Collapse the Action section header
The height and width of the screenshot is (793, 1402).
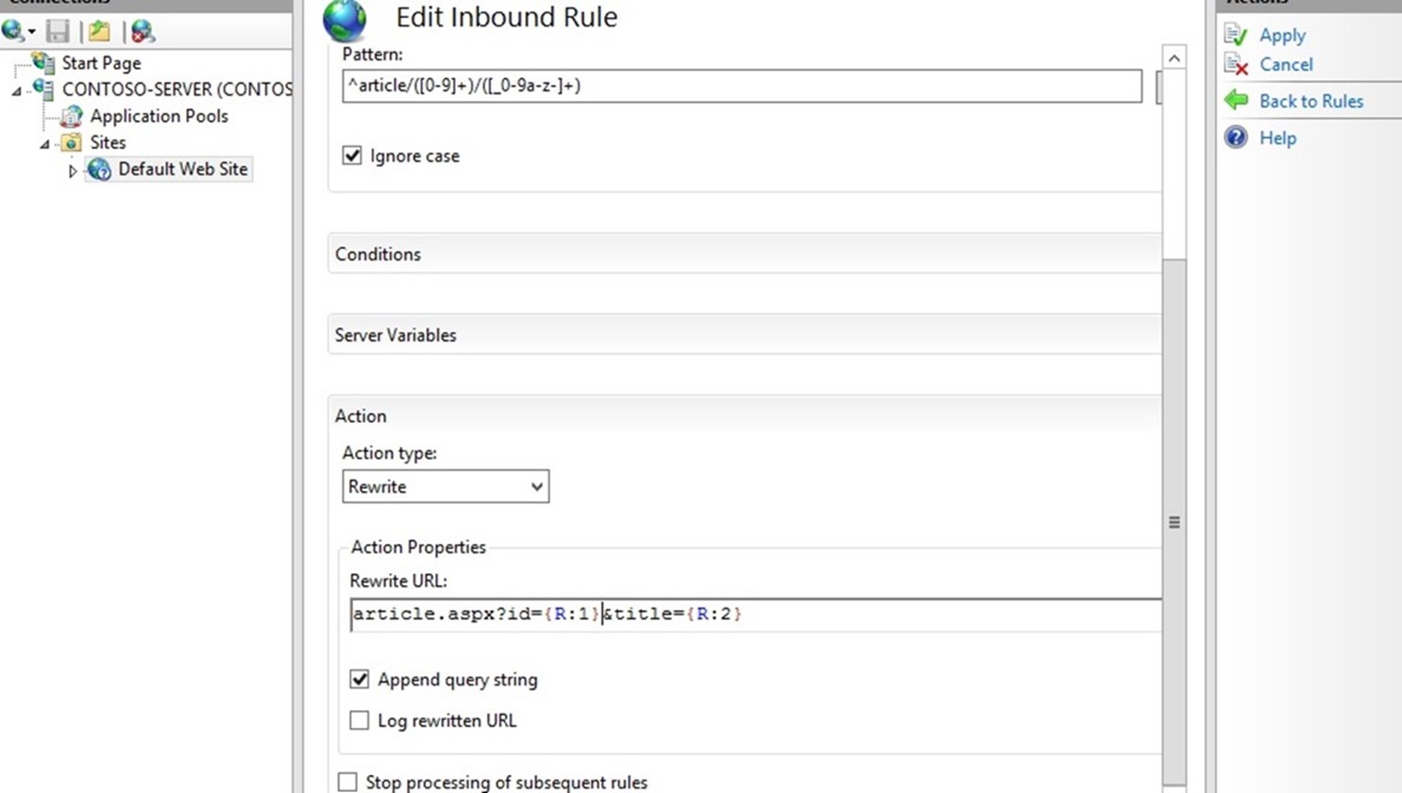coord(744,415)
